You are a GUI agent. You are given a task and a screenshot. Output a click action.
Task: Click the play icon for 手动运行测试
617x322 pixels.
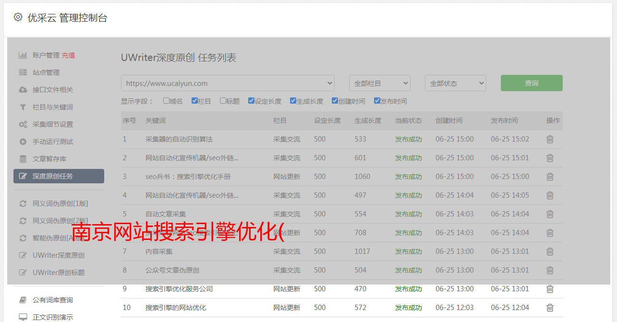[23, 142]
